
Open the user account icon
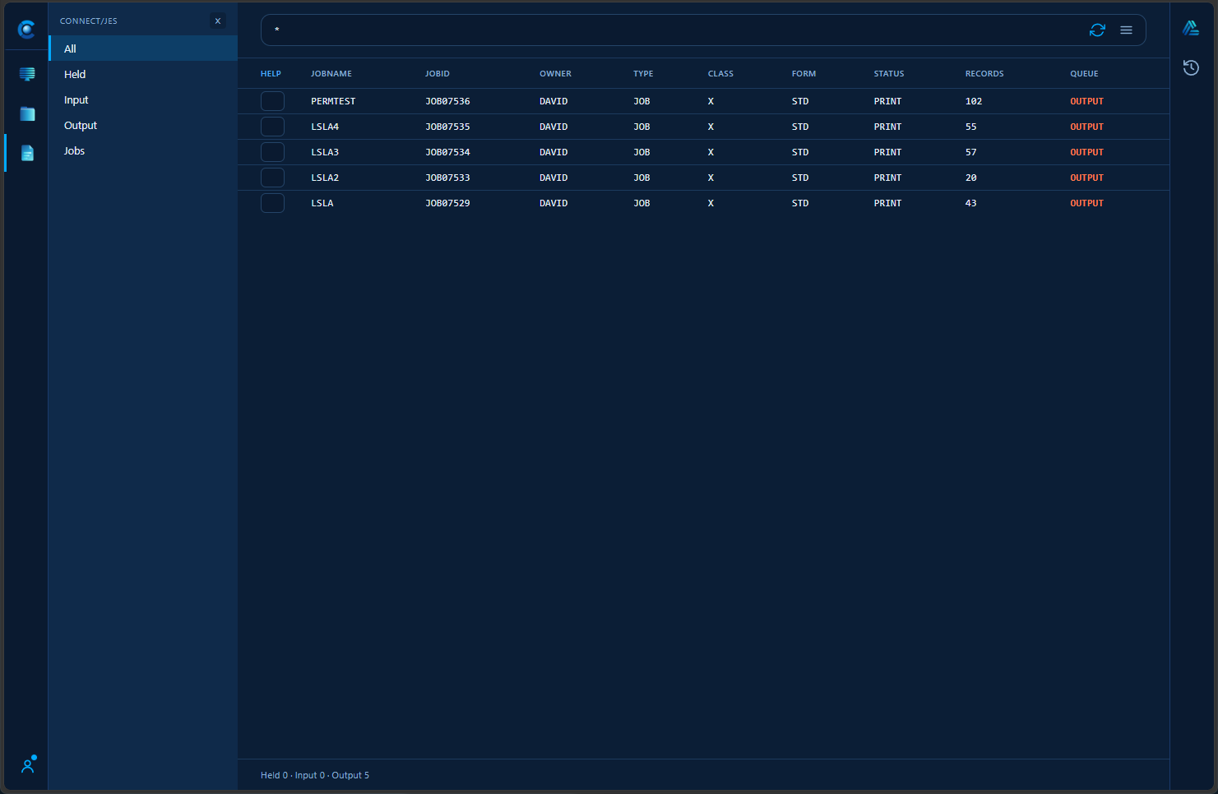(28, 764)
